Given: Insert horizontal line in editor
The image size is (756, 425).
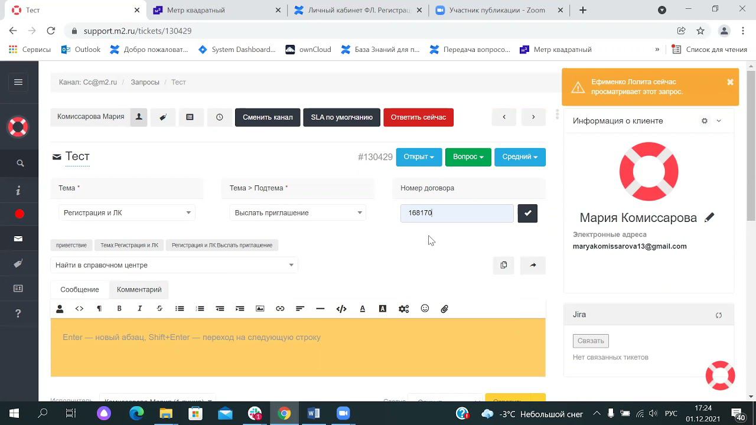Looking at the screenshot, I should 320,309.
